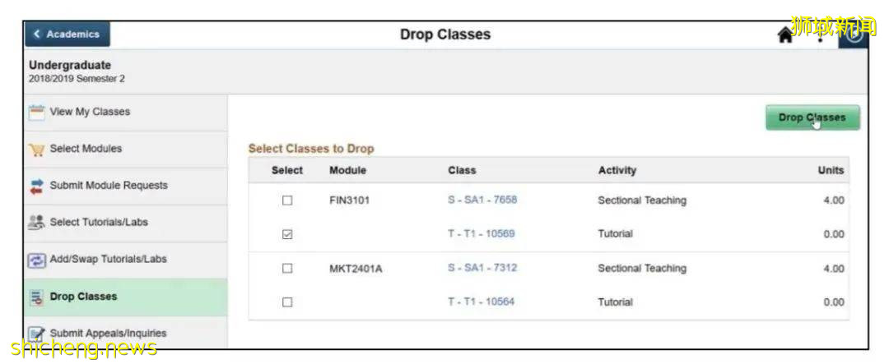Open class link S - SA1 - 7658
Screen dimensions: 889x364
point(482,200)
